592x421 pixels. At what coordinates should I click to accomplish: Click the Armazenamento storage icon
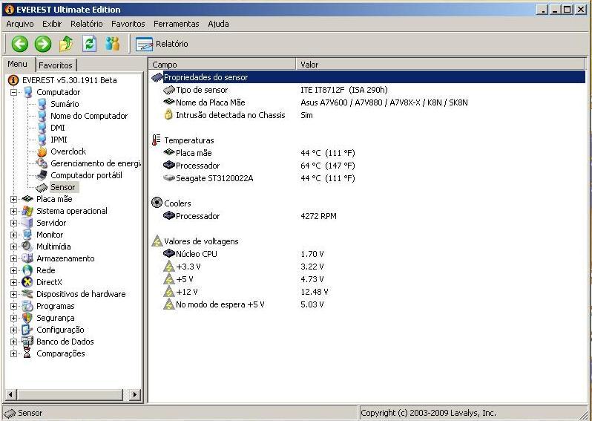point(27,258)
